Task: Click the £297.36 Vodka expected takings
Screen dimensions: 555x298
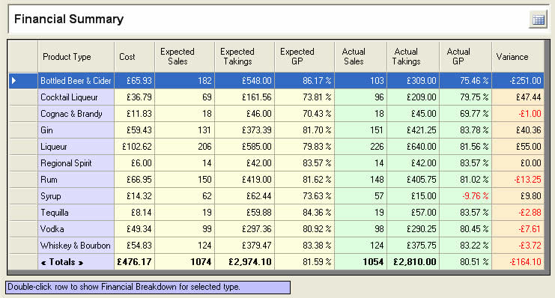Action: tap(244, 229)
